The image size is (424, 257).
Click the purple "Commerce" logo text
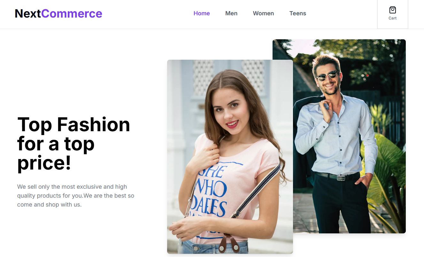72,14
